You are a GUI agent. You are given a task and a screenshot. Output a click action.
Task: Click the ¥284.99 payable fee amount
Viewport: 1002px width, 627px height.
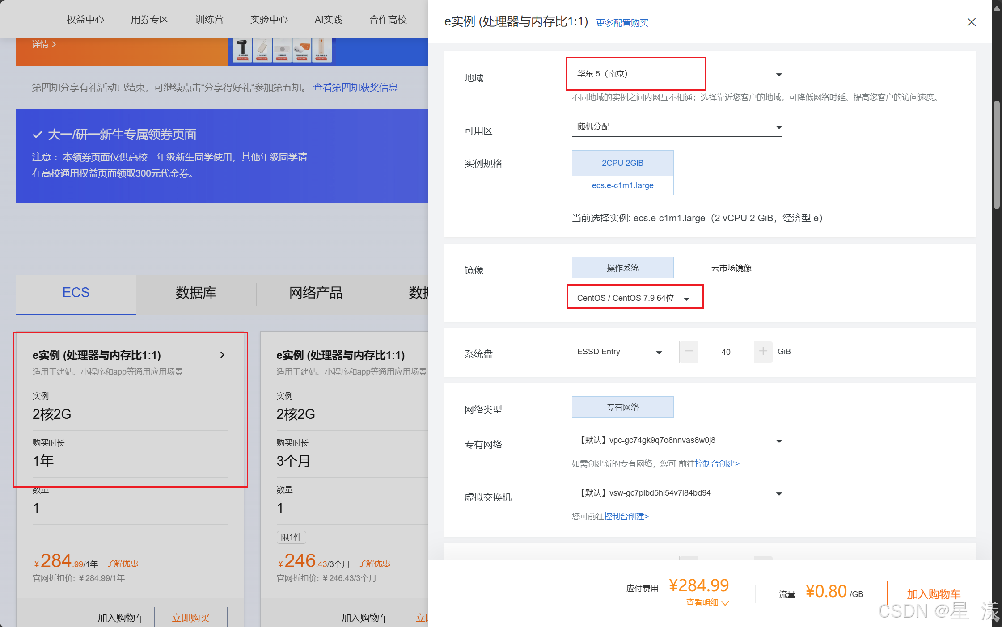[699, 585]
